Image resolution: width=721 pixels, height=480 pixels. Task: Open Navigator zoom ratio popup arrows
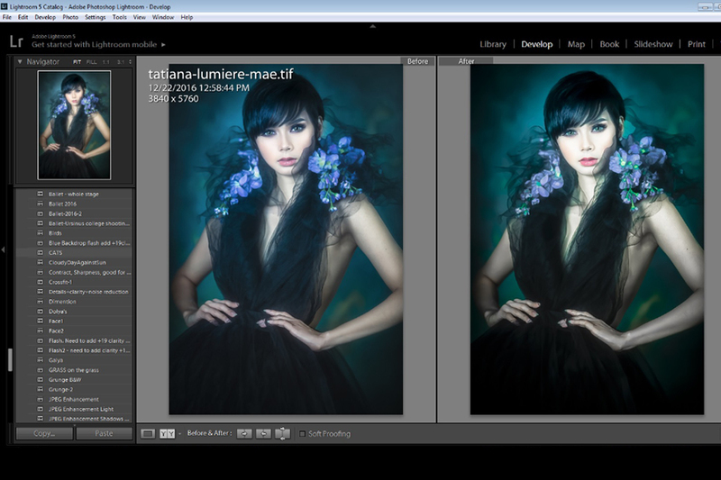tap(130, 61)
